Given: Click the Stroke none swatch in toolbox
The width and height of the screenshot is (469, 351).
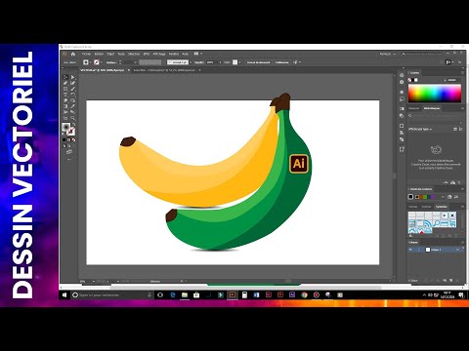Looking at the screenshot, I should click(x=71, y=132).
